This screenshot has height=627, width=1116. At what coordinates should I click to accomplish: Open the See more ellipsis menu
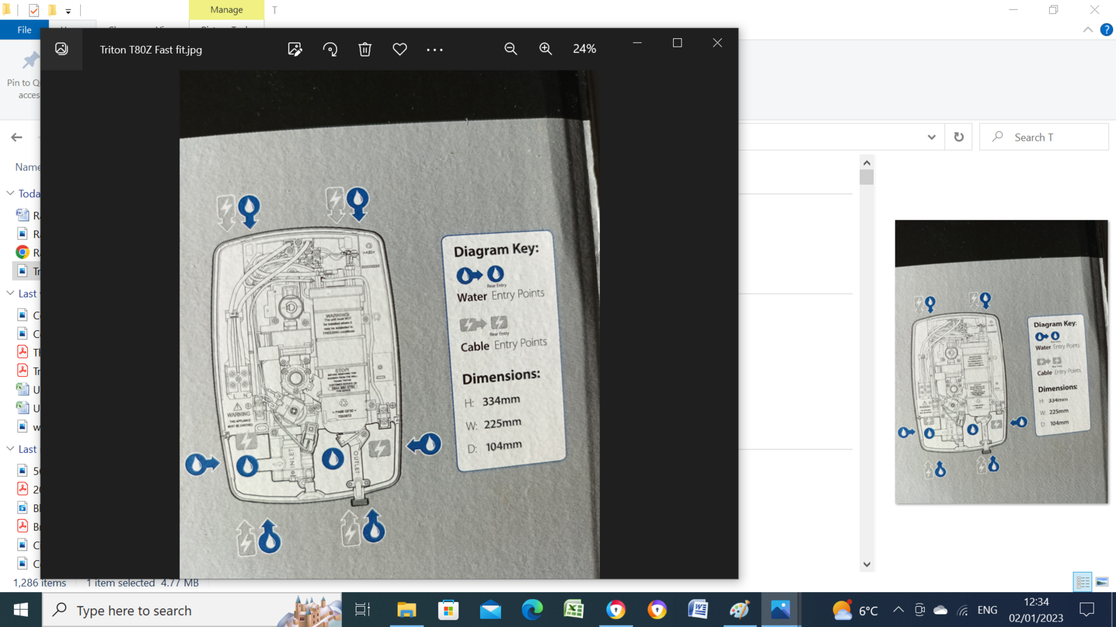pyautogui.click(x=435, y=49)
